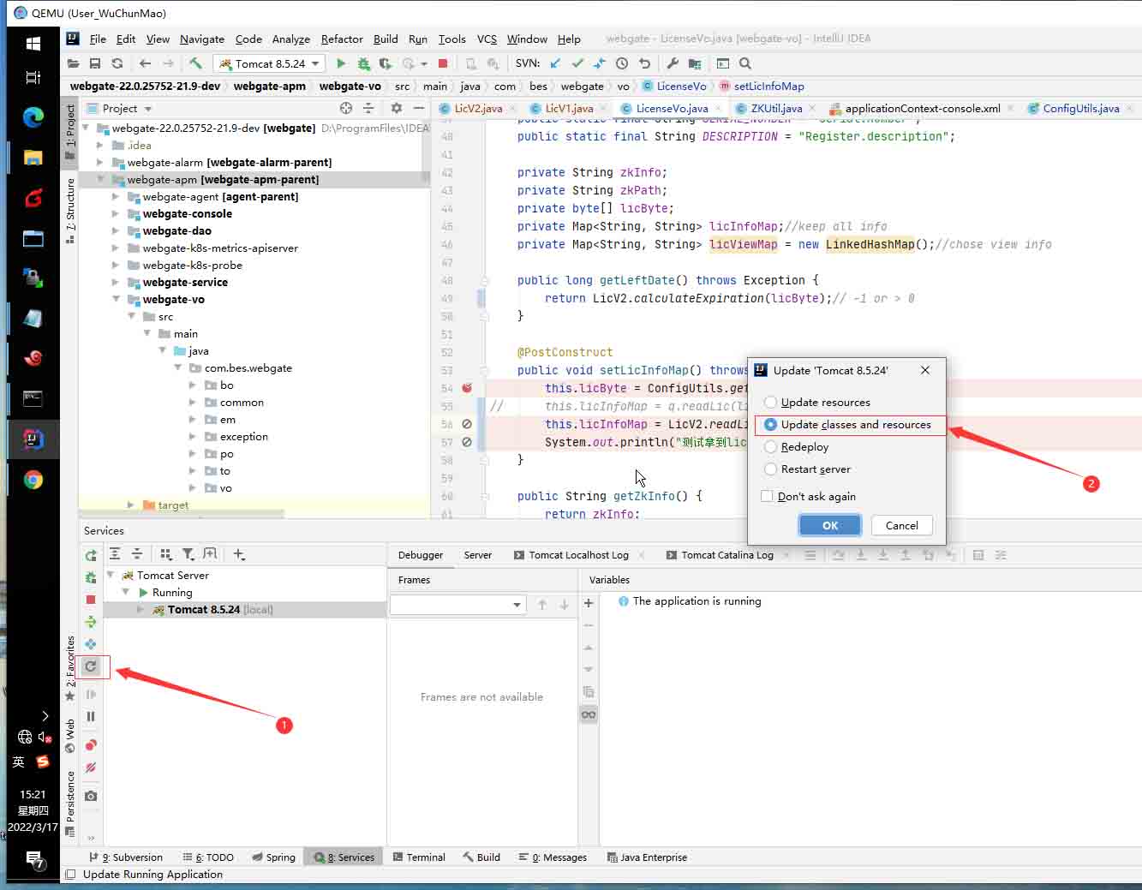Open the Terminal tool window button
Screen dimensions: 1142x890
point(419,857)
